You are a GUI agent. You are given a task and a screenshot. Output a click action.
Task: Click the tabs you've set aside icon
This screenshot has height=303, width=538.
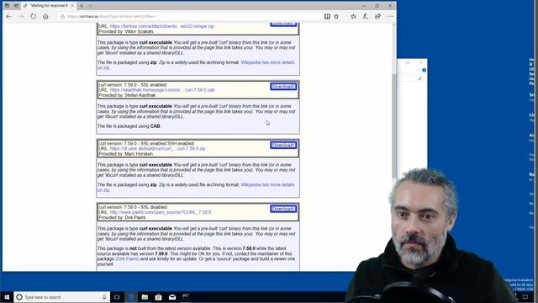[x=7, y=6]
